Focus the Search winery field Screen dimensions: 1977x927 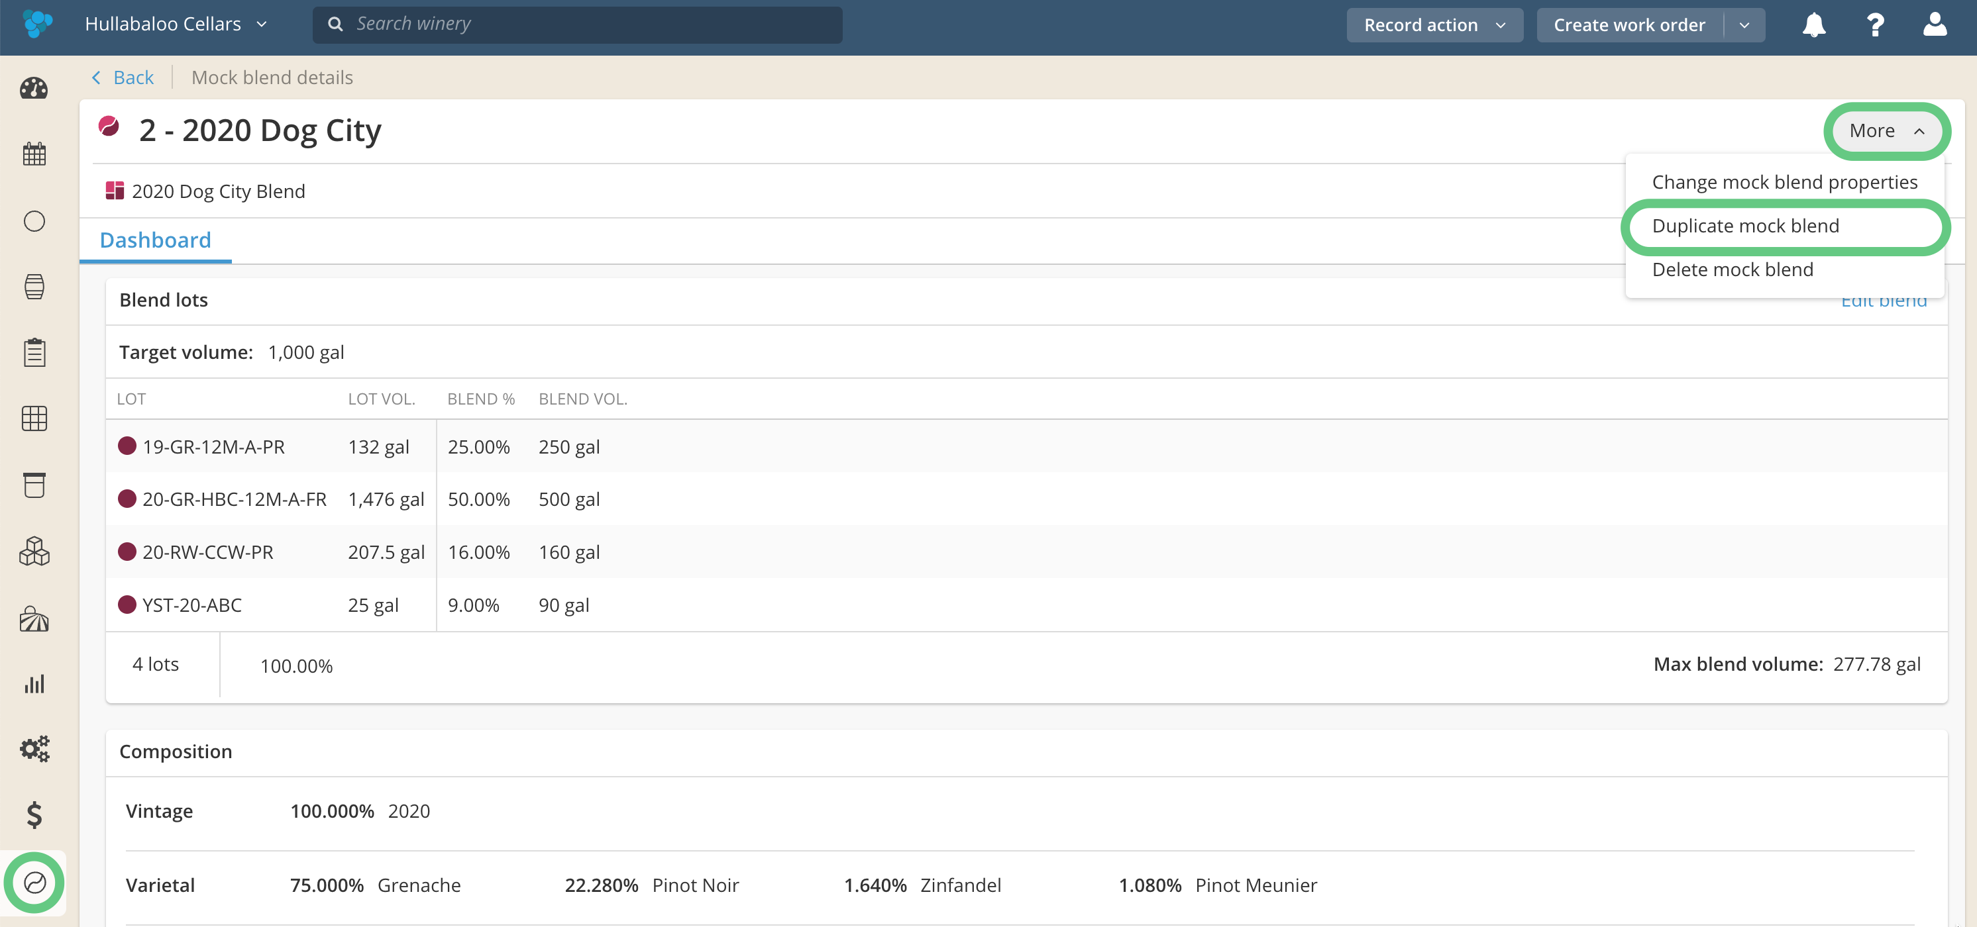coord(577,24)
